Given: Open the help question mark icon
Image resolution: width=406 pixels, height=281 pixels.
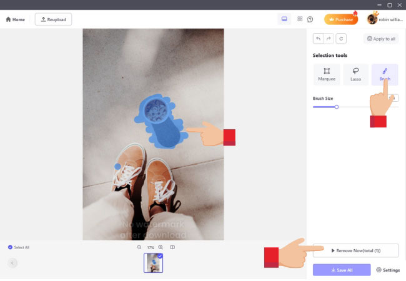Looking at the screenshot, I should (x=310, y=19).
